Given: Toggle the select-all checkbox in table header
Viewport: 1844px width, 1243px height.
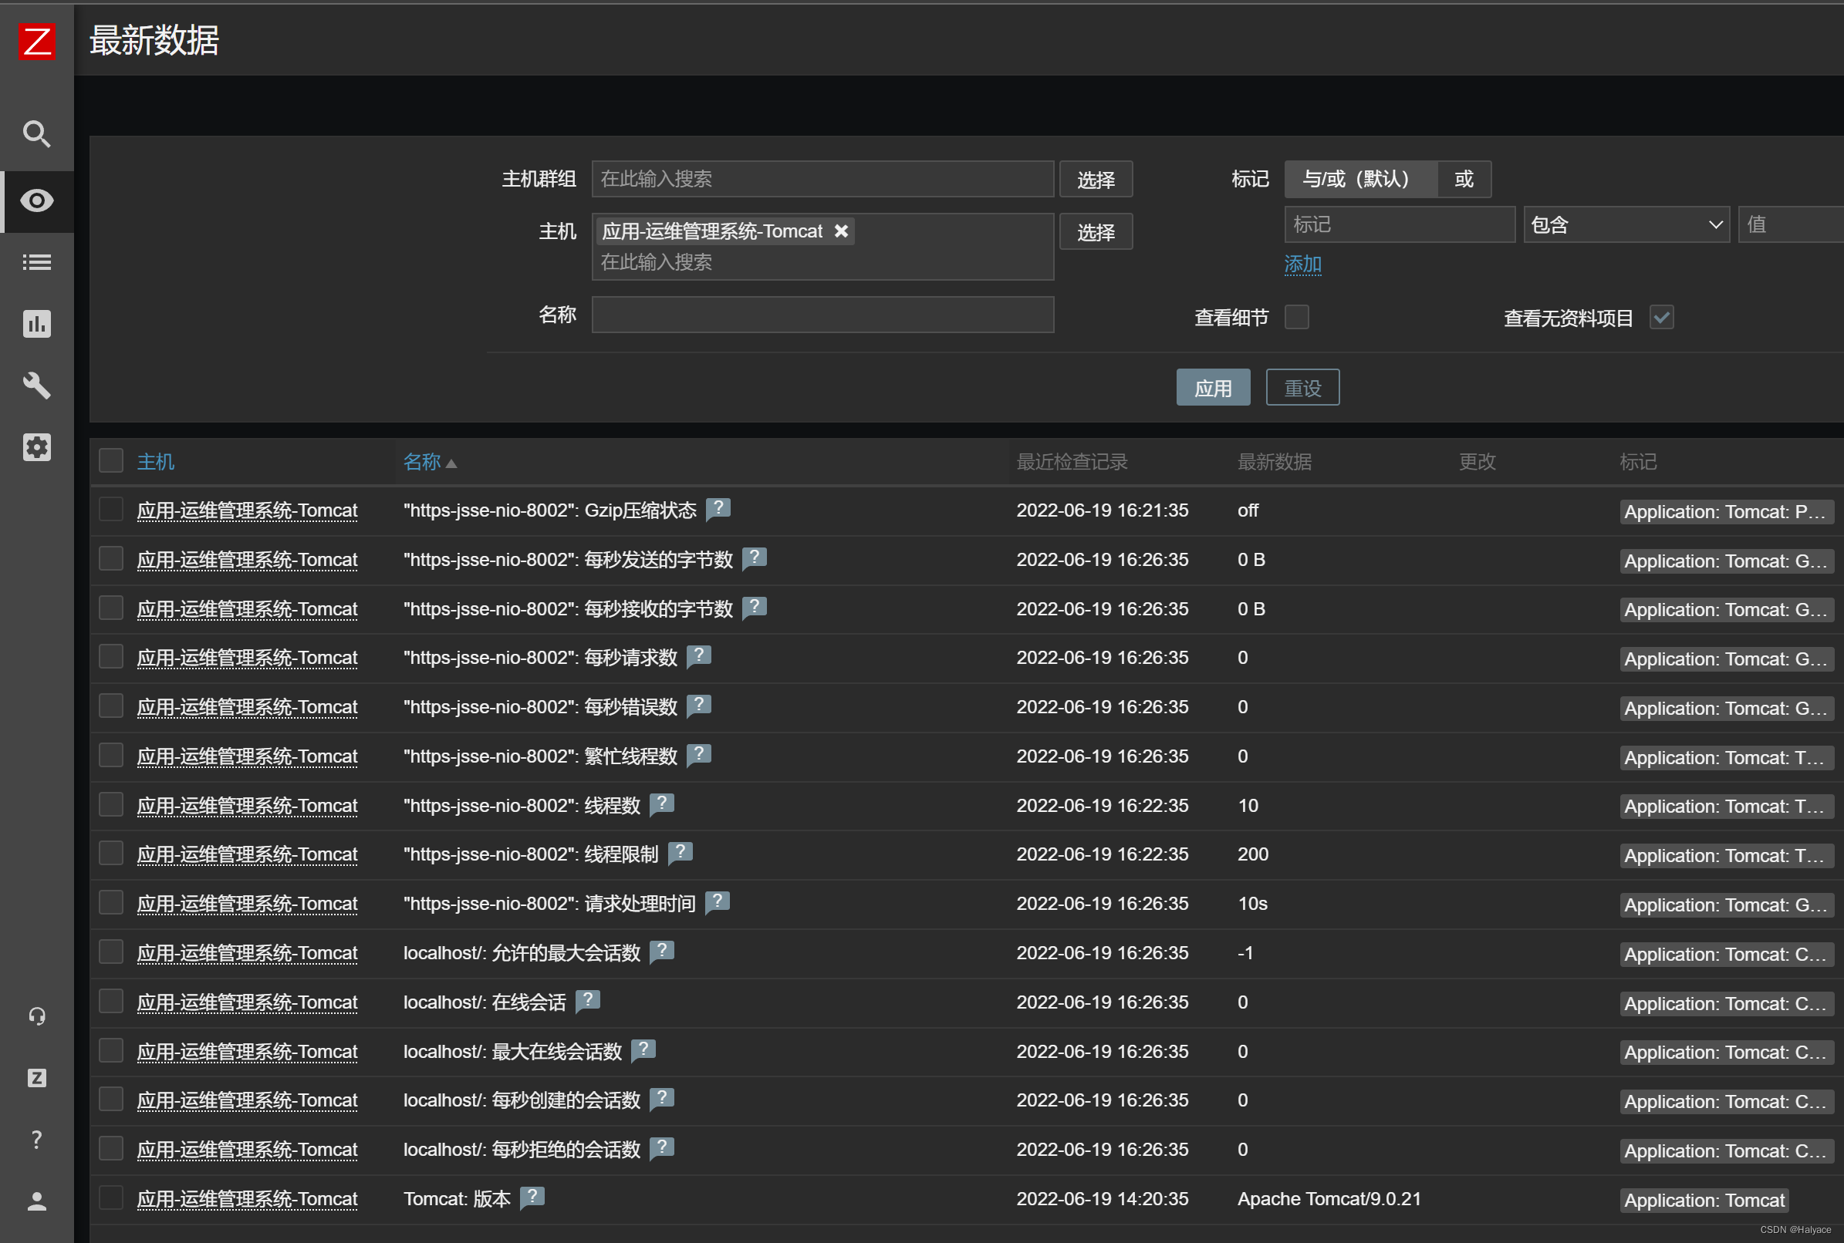Looking at the screenshot, I should [x=111, y=460].
